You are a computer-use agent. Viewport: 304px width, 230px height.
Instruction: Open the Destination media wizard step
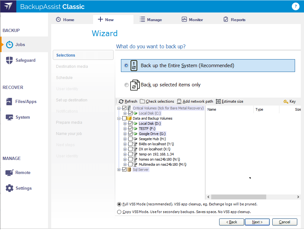(72, 67)
